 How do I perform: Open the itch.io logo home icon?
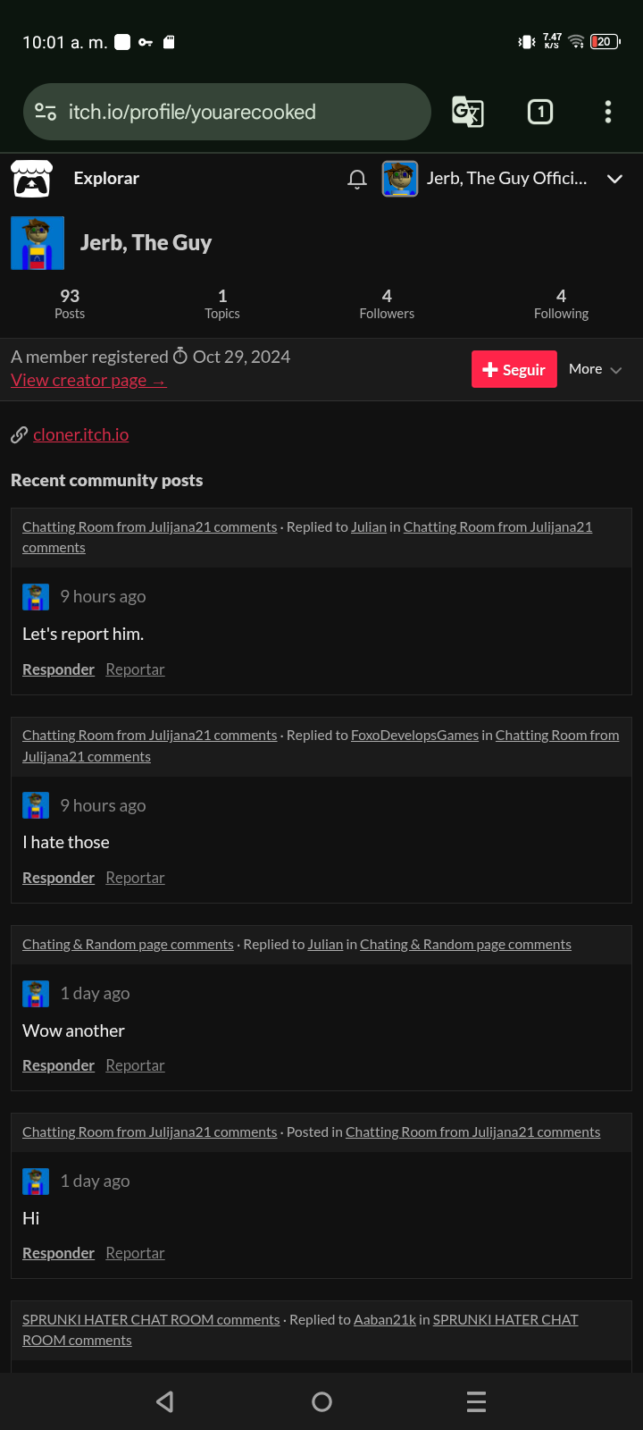[x=31, y=179]
